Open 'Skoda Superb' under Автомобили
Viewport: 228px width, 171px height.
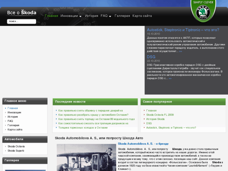(16, 151)
